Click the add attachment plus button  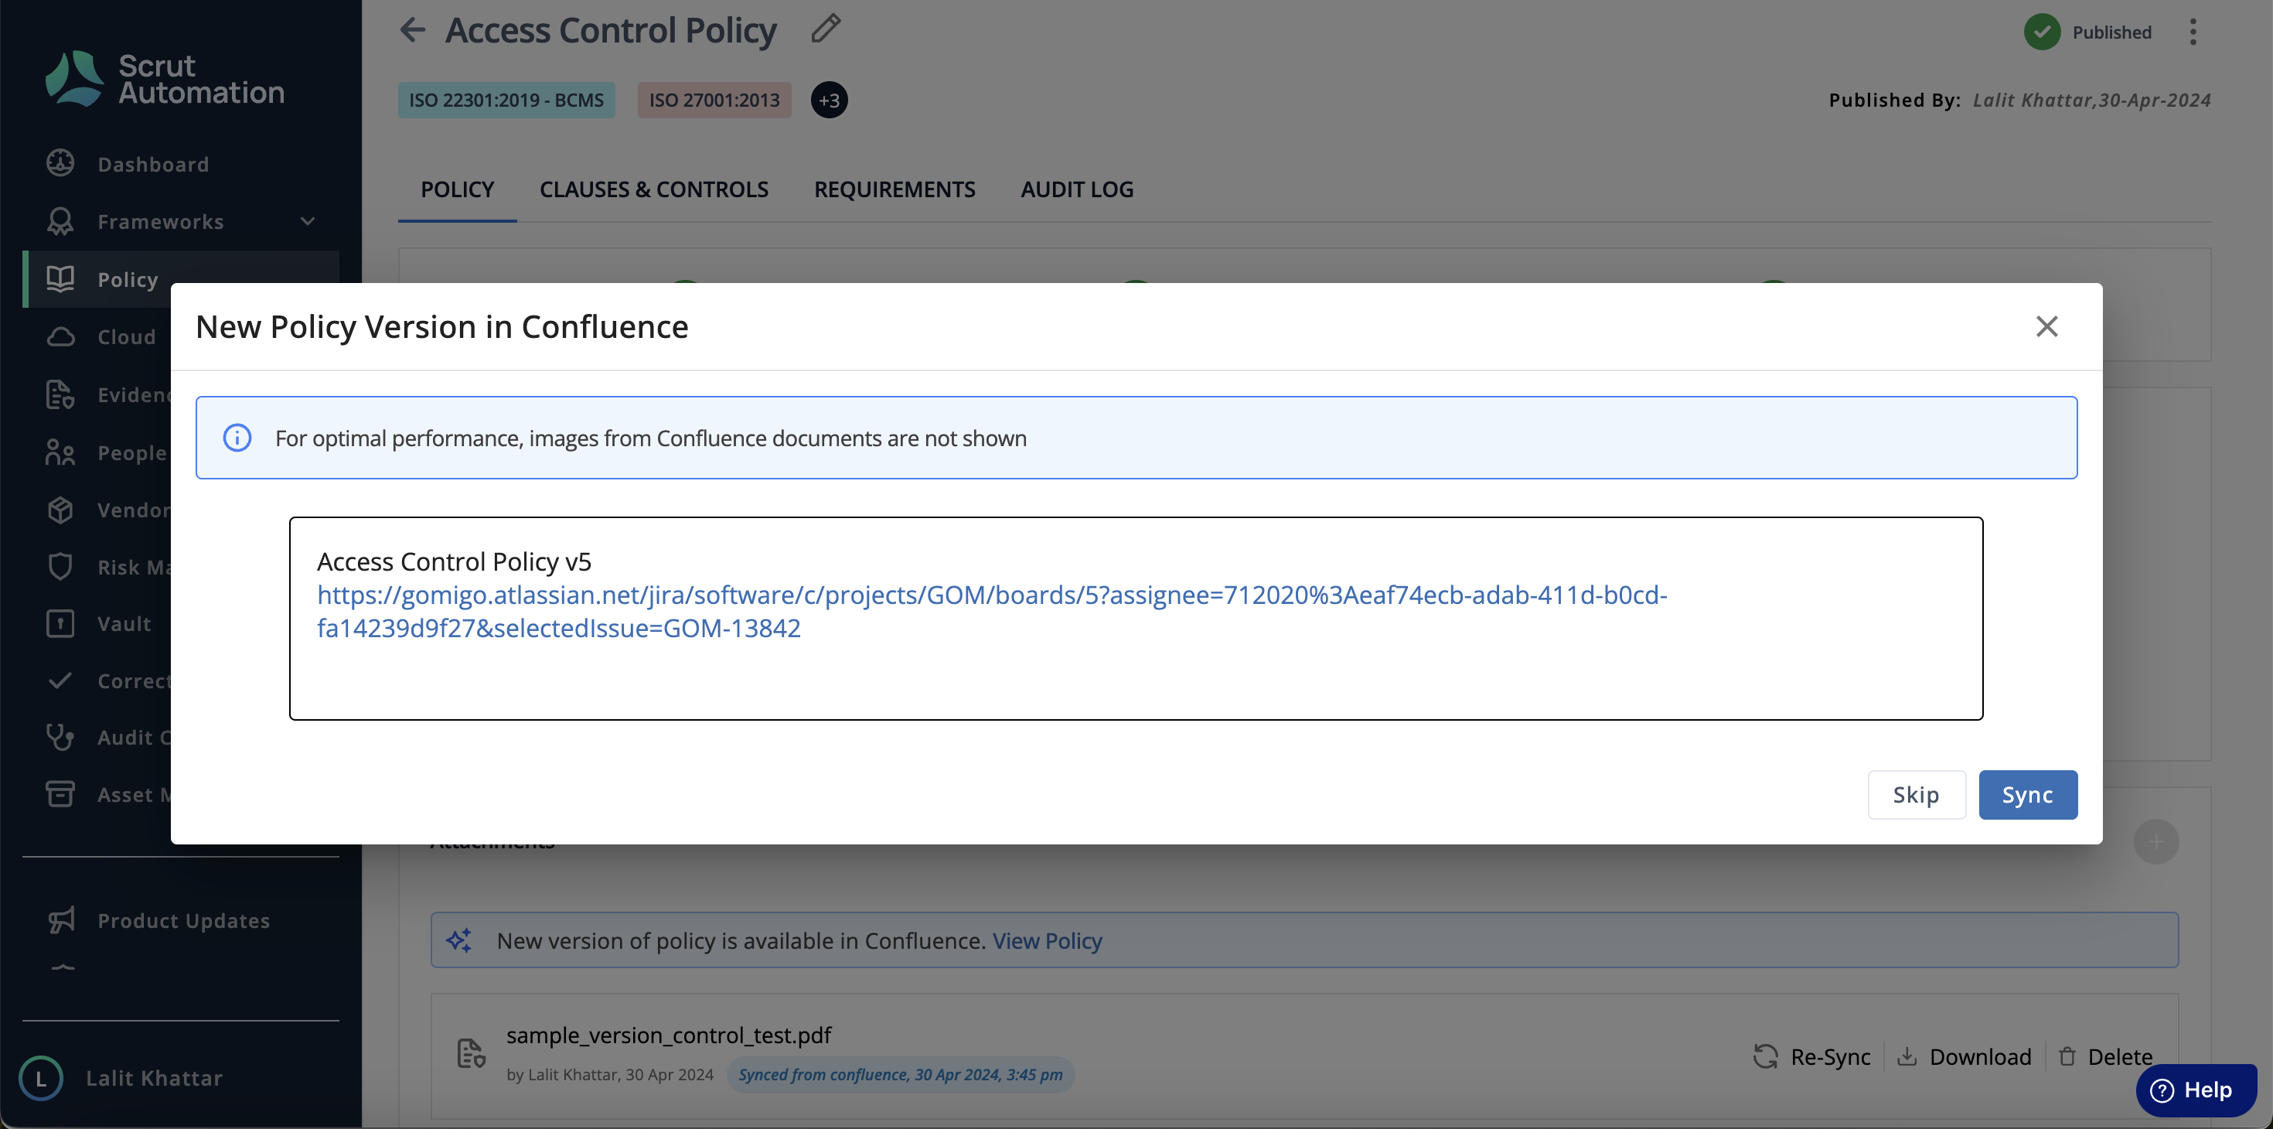pyautogui.click(x=2156, y=841)
